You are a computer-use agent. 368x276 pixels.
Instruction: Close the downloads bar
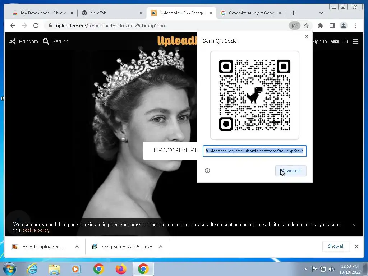coord(356,247)
